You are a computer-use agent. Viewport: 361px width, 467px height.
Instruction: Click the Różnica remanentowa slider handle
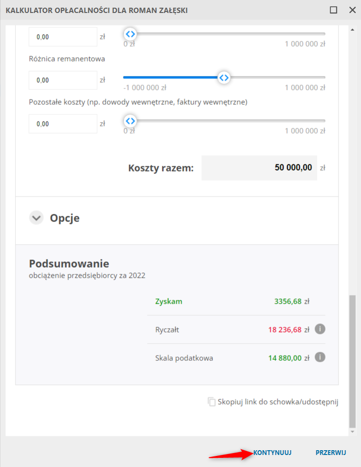[x=224, y=77]
